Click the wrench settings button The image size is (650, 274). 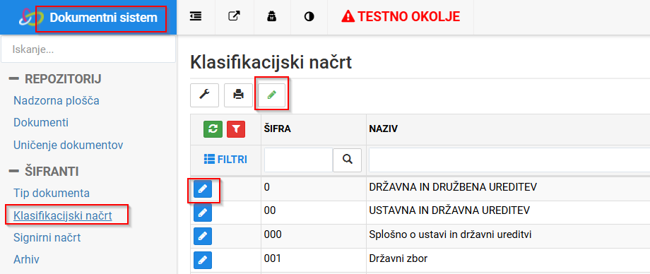(x=204, y=95)
